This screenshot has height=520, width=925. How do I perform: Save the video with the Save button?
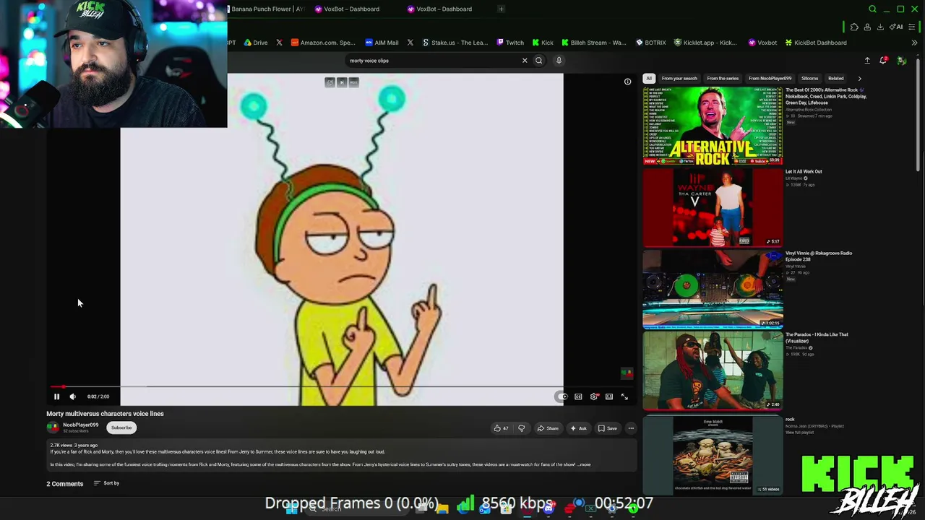click(x=607, y=428)
